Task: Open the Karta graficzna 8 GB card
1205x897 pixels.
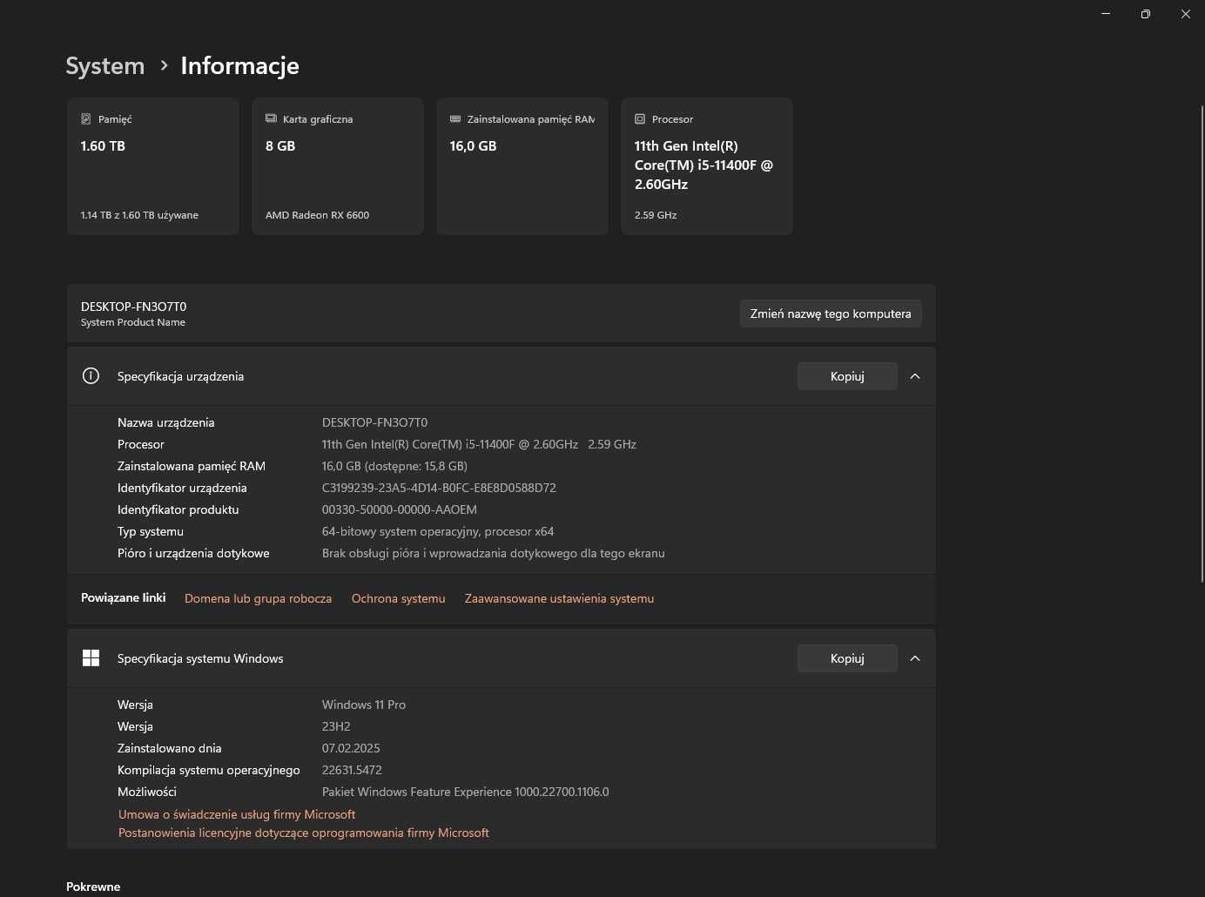Action: pos(338,166)
